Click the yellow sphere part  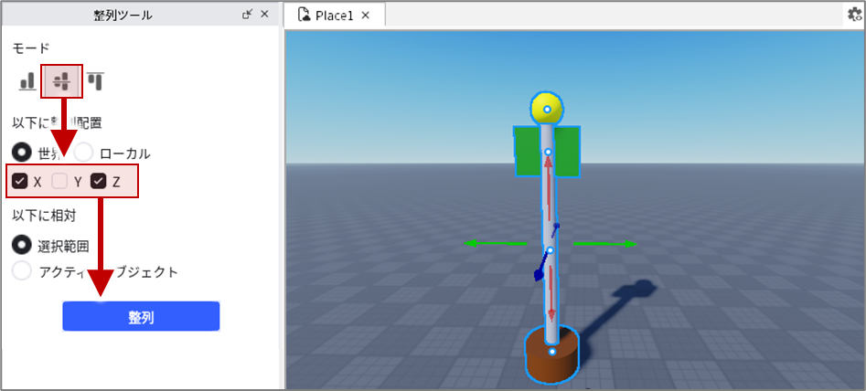point(547,109)
